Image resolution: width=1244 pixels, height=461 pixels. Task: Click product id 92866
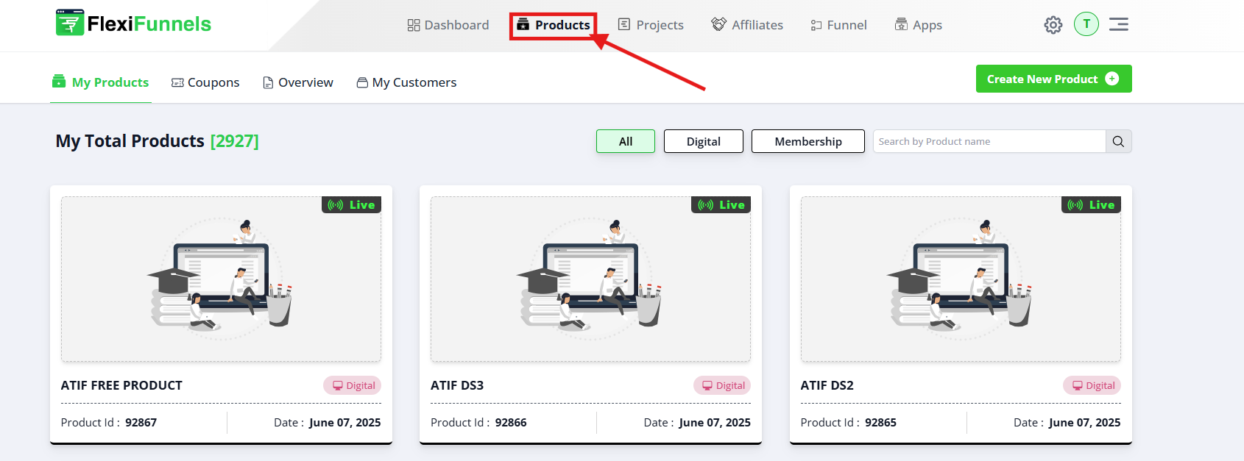coord(511,423)
